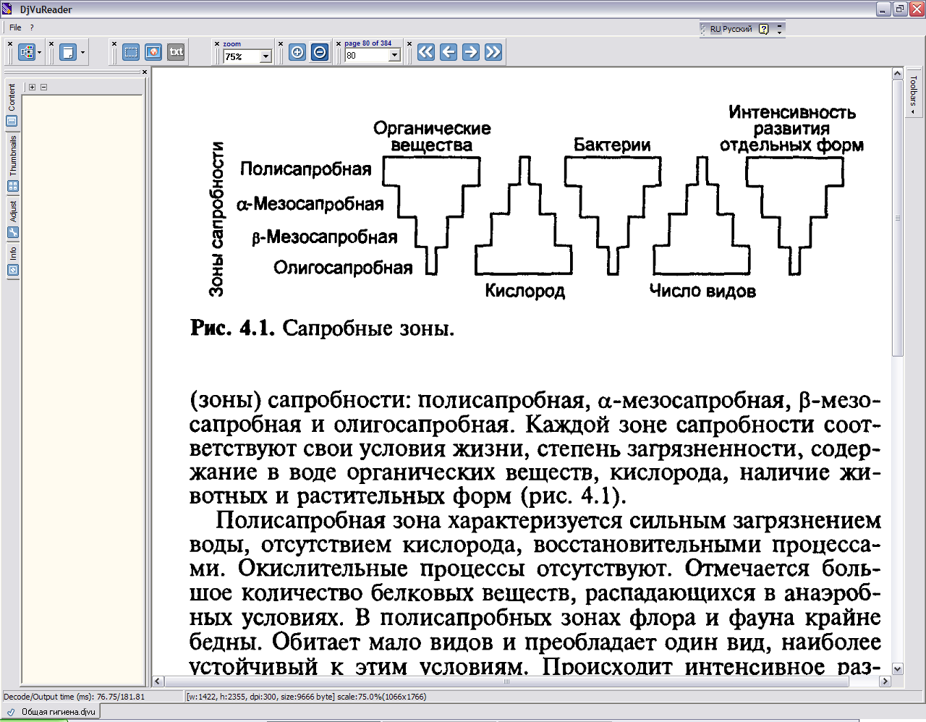Open the zoom percentage dropdown
This screenshot has width=926, height=722.
point(266,56)
